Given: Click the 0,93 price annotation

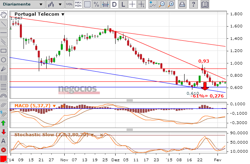Looking at the screenshot, I should 204,61.
